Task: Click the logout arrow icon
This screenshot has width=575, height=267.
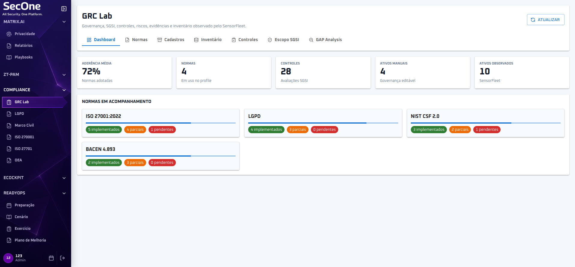Action: point(62,258)
